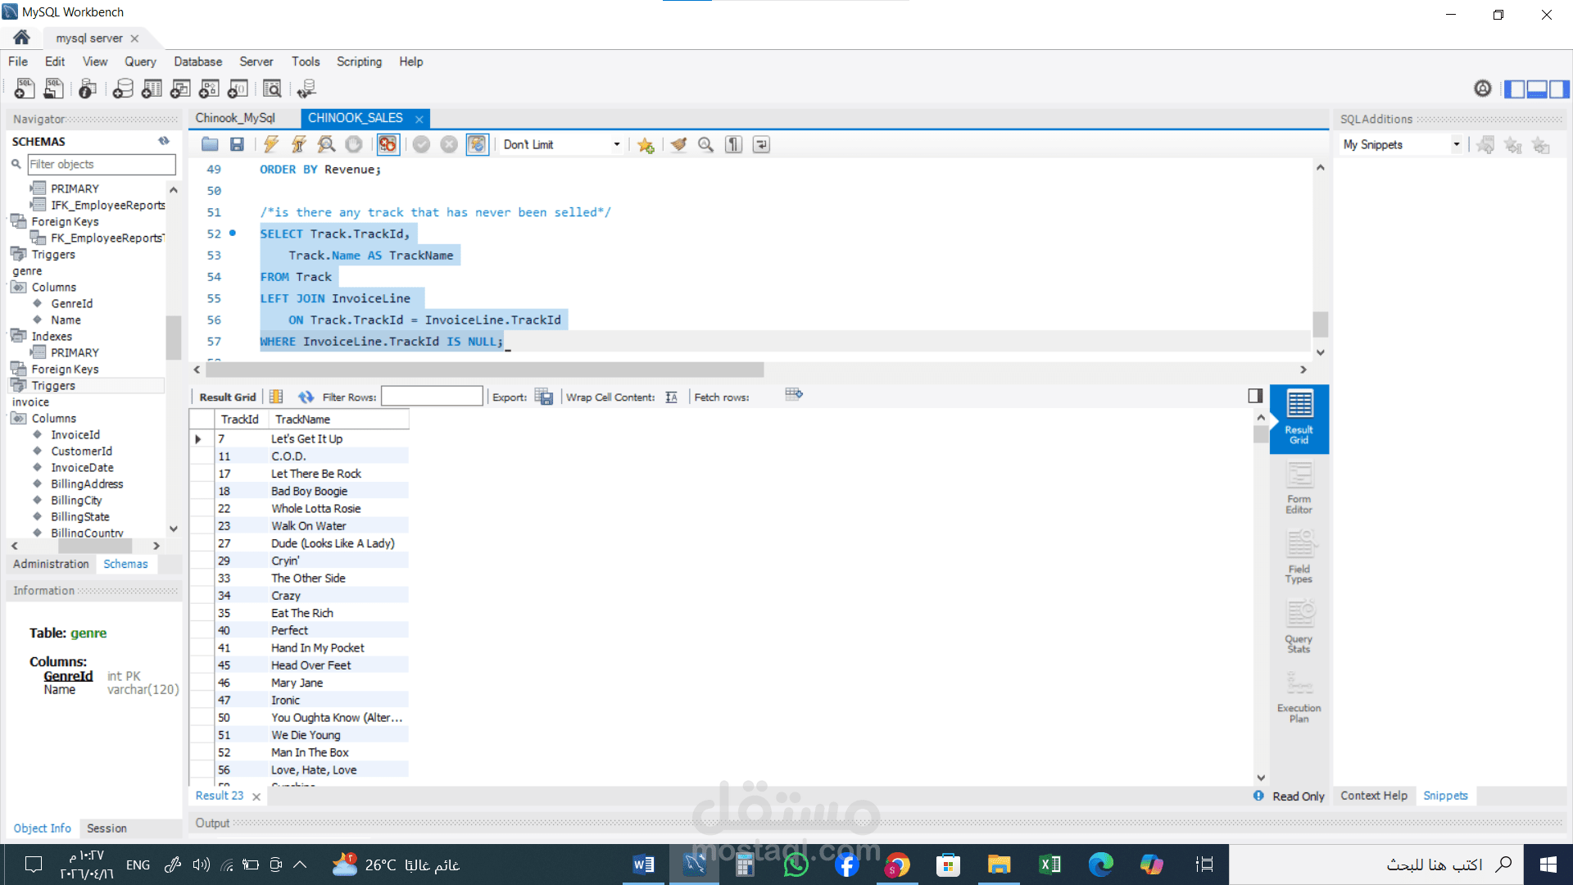
Task: Open Workbench preferences gear icon
Action: [x=1483, y=88]
